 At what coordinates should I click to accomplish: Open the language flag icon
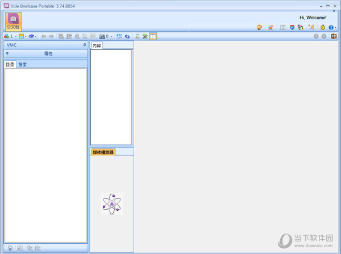(x=300, y=27)
